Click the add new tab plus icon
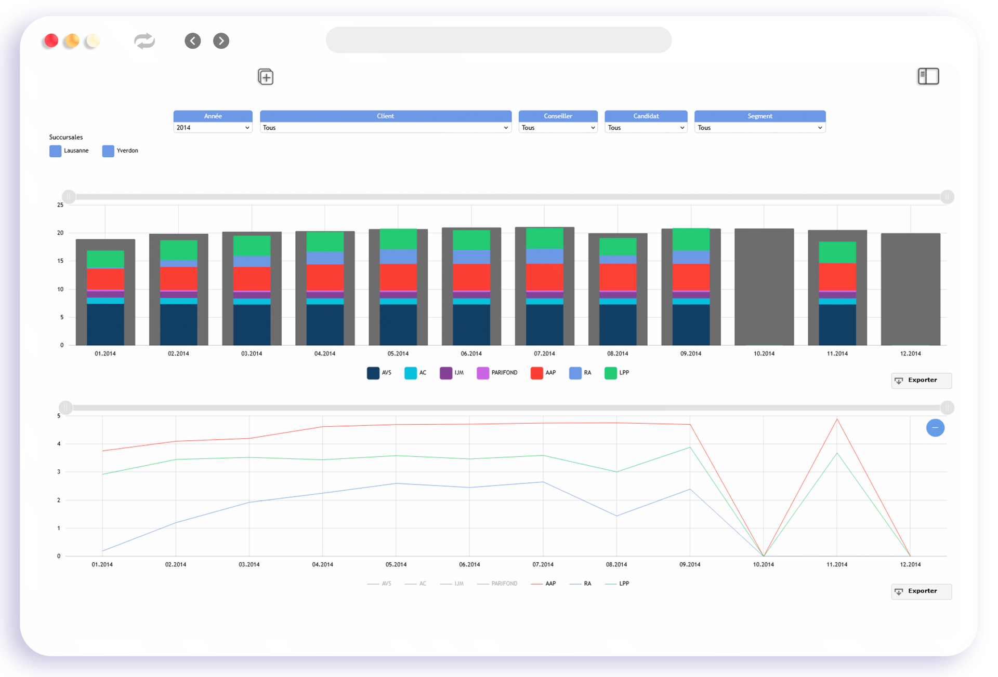 coord(266,77)
